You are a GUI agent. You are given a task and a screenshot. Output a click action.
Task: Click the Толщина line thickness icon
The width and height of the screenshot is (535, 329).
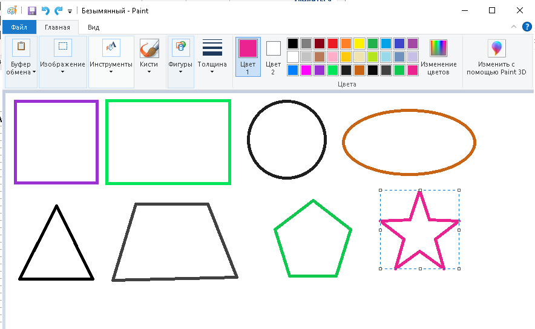[212, 47]
